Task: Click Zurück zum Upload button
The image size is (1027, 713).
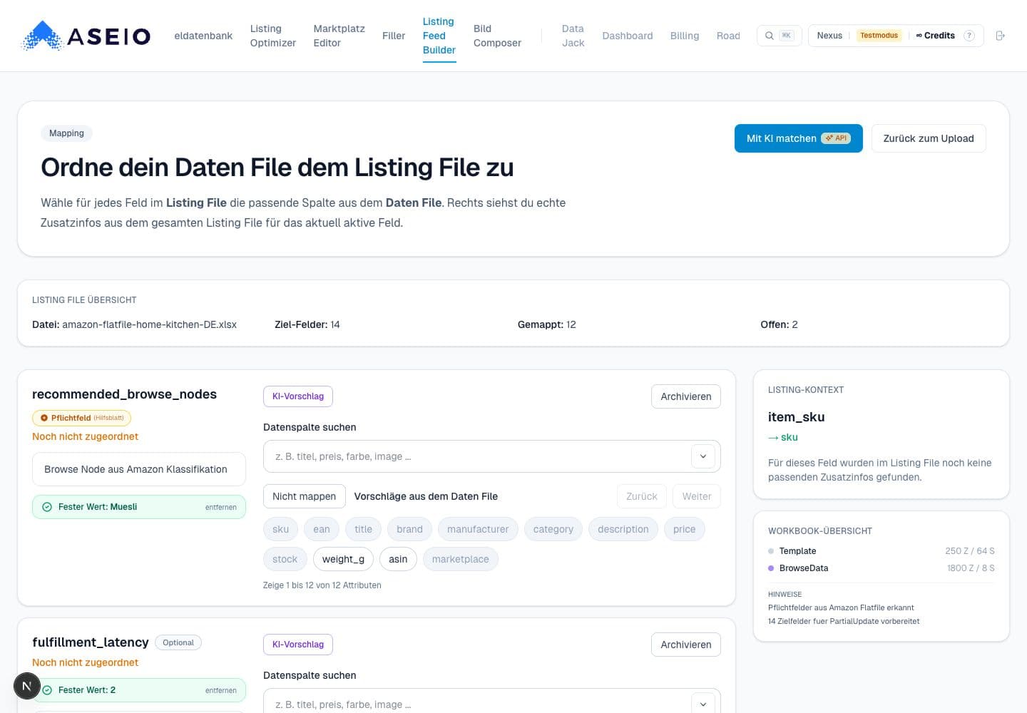Action: (929, 138)
